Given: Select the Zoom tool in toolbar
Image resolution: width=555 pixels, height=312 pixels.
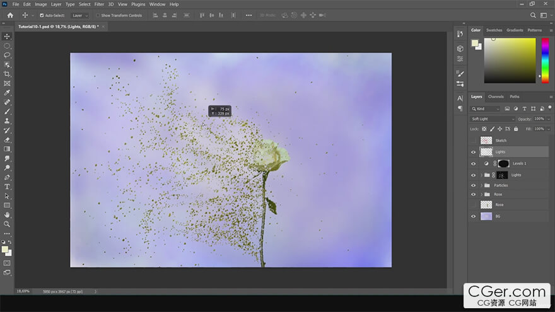Looking at the screenshot, I should 7,224.
